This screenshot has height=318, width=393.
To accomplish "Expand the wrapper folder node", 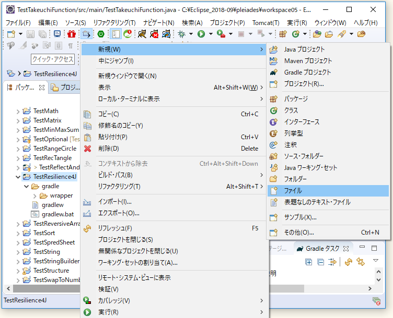I will tap(35, 195).
